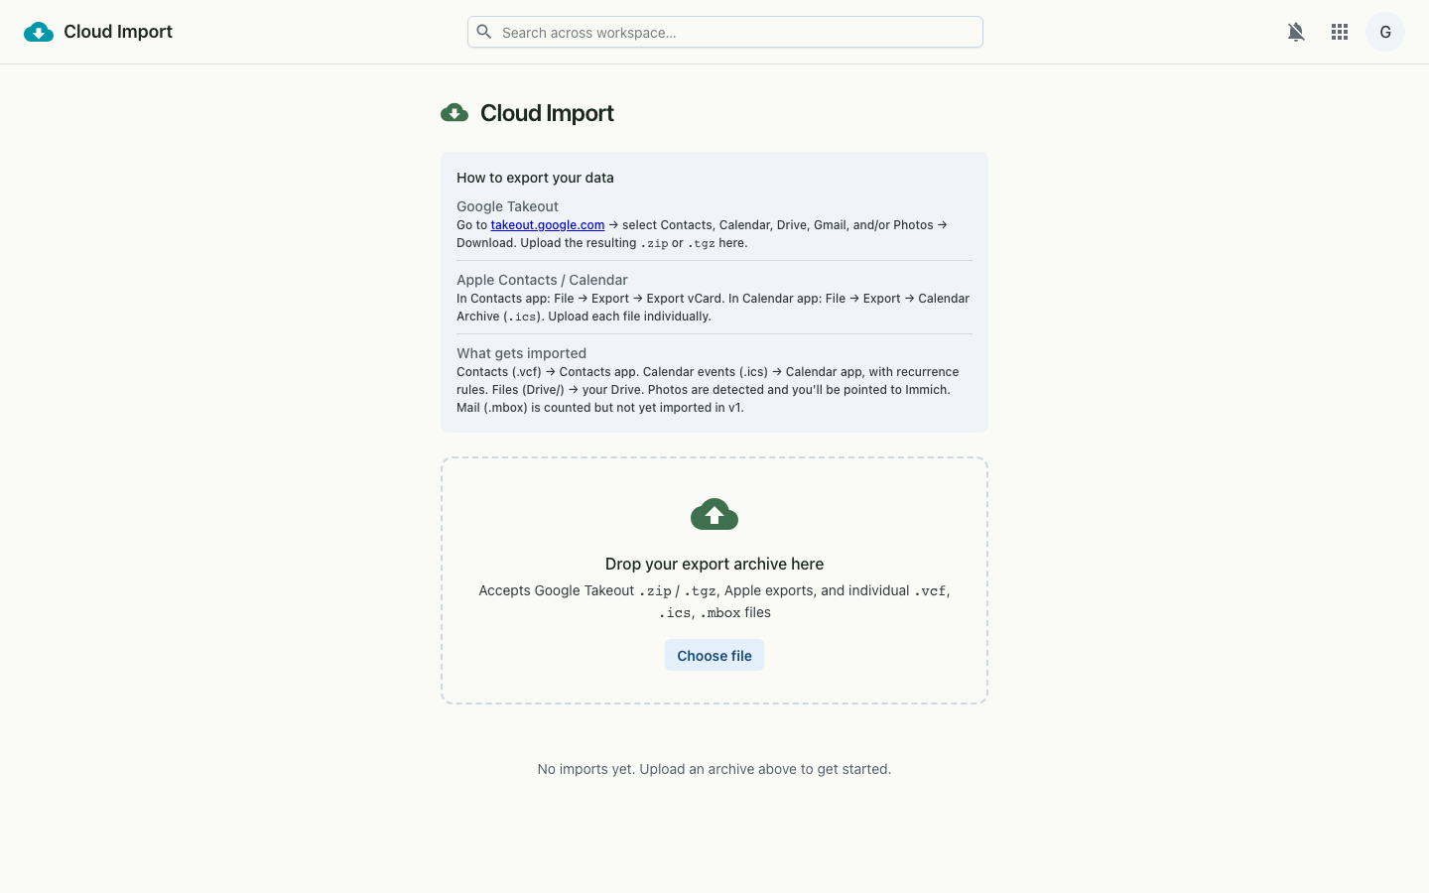Click the Choose file button
1429x893 pixels.
[x=714, y=655]
